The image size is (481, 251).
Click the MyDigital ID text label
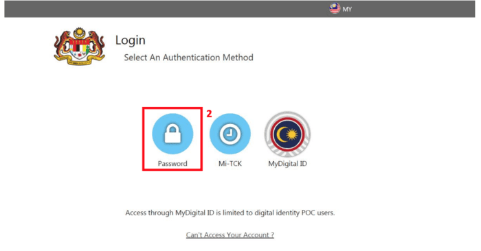click(287, 164)
